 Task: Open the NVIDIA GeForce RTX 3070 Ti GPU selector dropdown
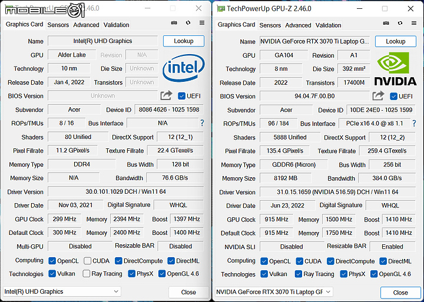[274, 292]
